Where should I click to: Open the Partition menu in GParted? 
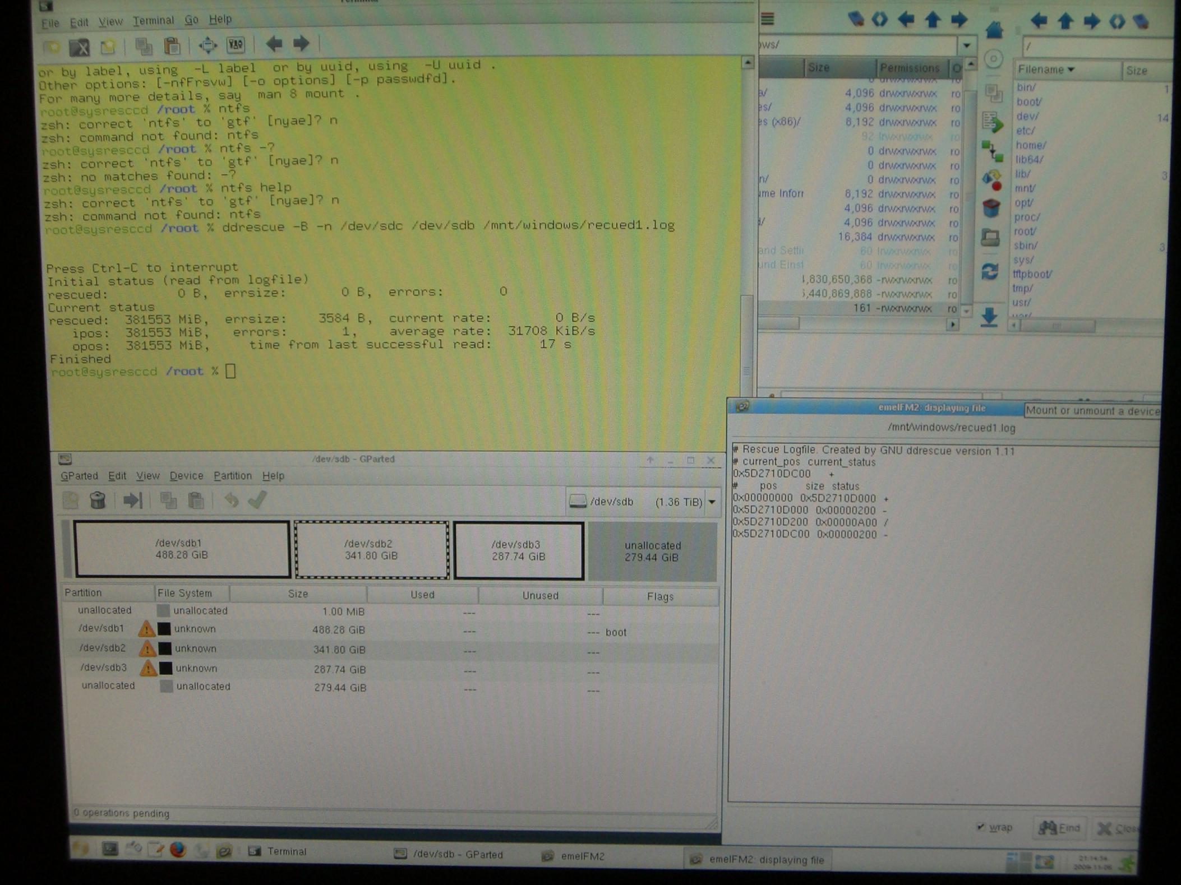coord(232,476)
